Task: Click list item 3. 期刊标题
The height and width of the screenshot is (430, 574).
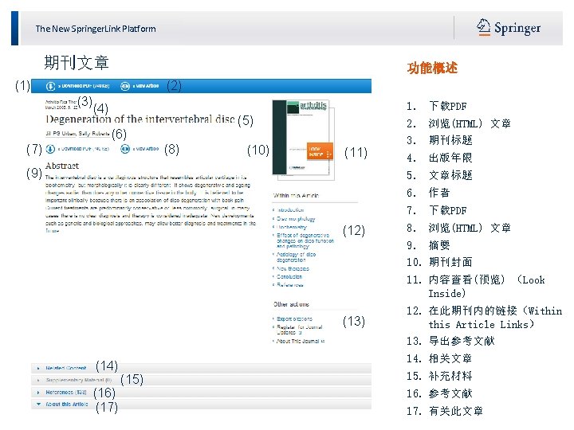Action: (x=439, y=140)
